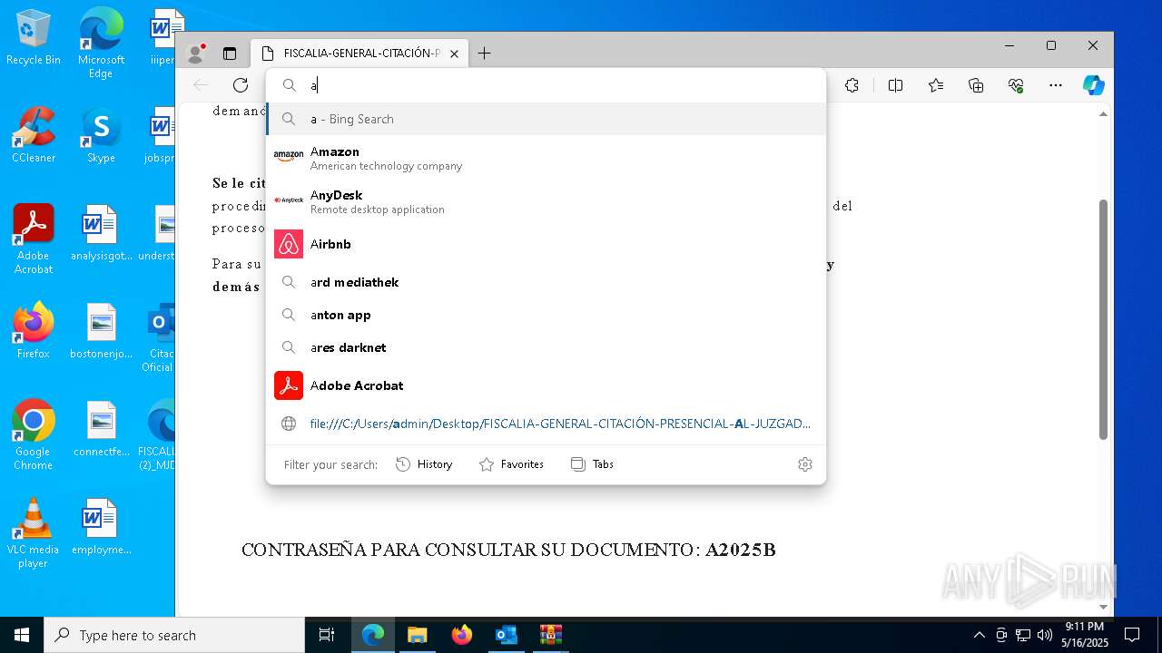
Task: Select the 'a - Bing Search' suggestion
Action: [x=546, y=119]
